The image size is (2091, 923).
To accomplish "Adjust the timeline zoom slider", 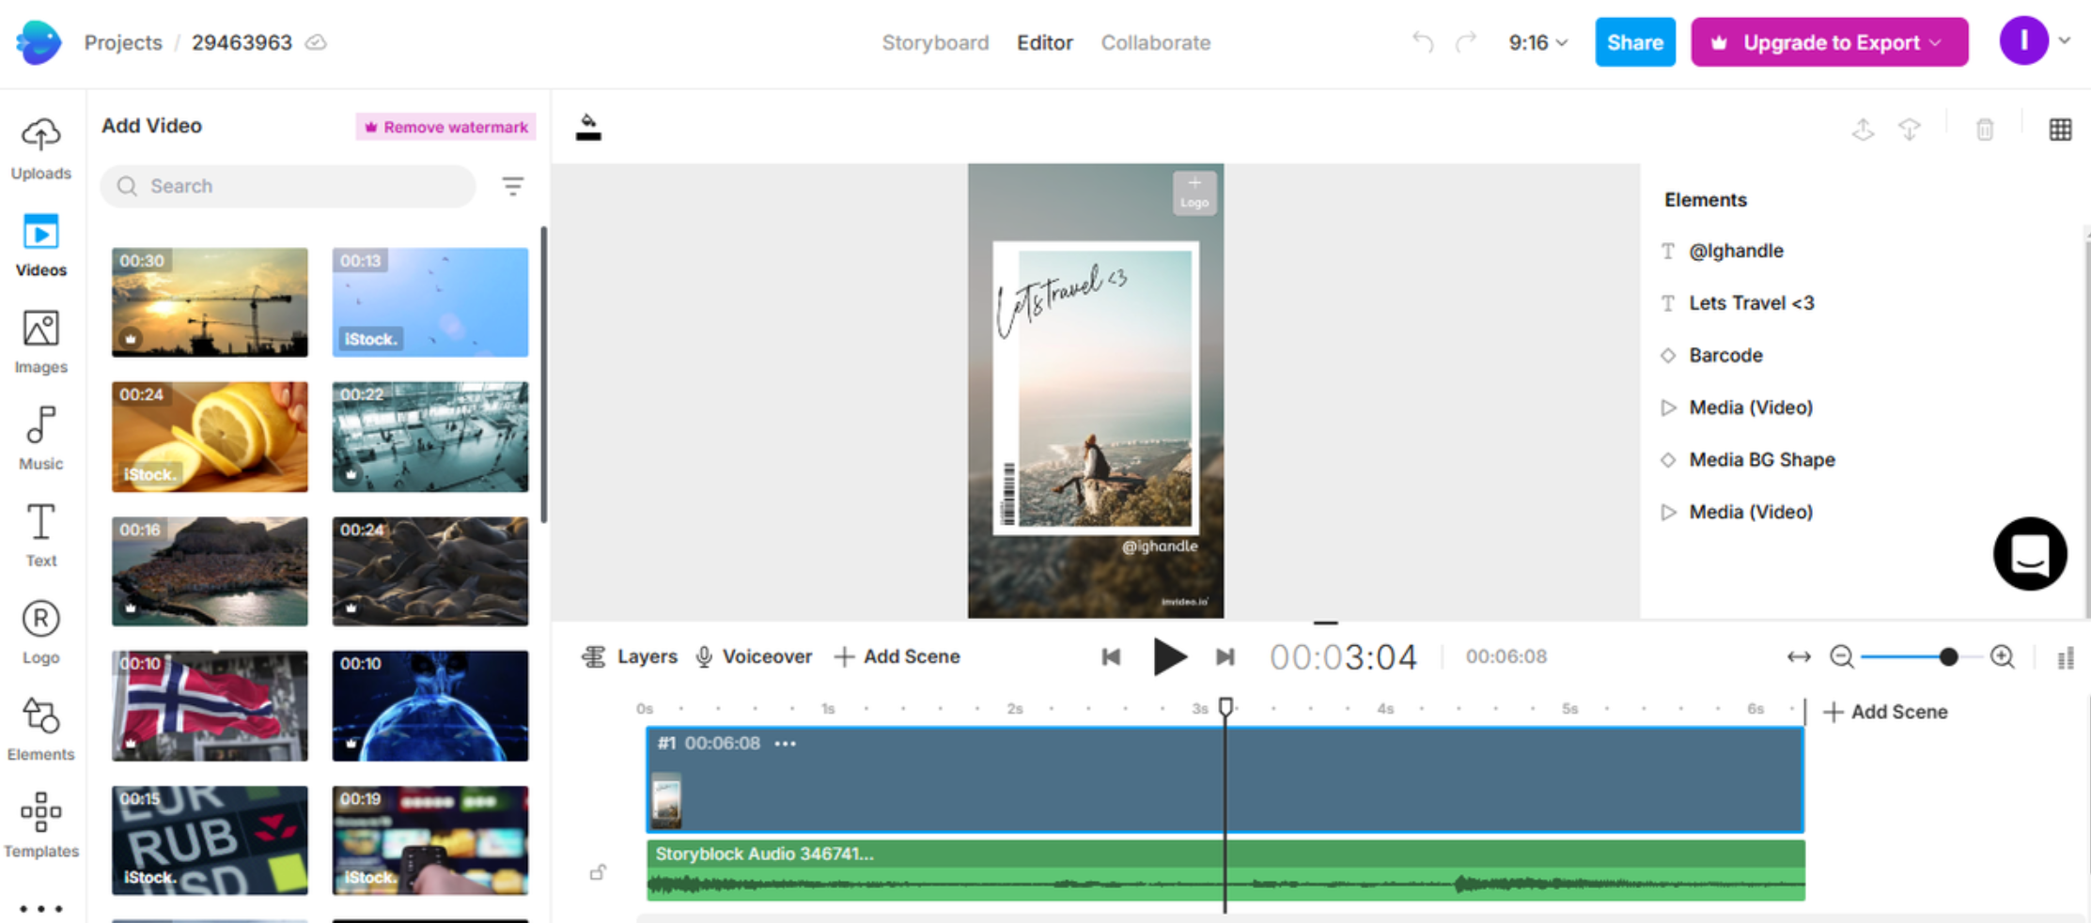I will click(1949, 657).
